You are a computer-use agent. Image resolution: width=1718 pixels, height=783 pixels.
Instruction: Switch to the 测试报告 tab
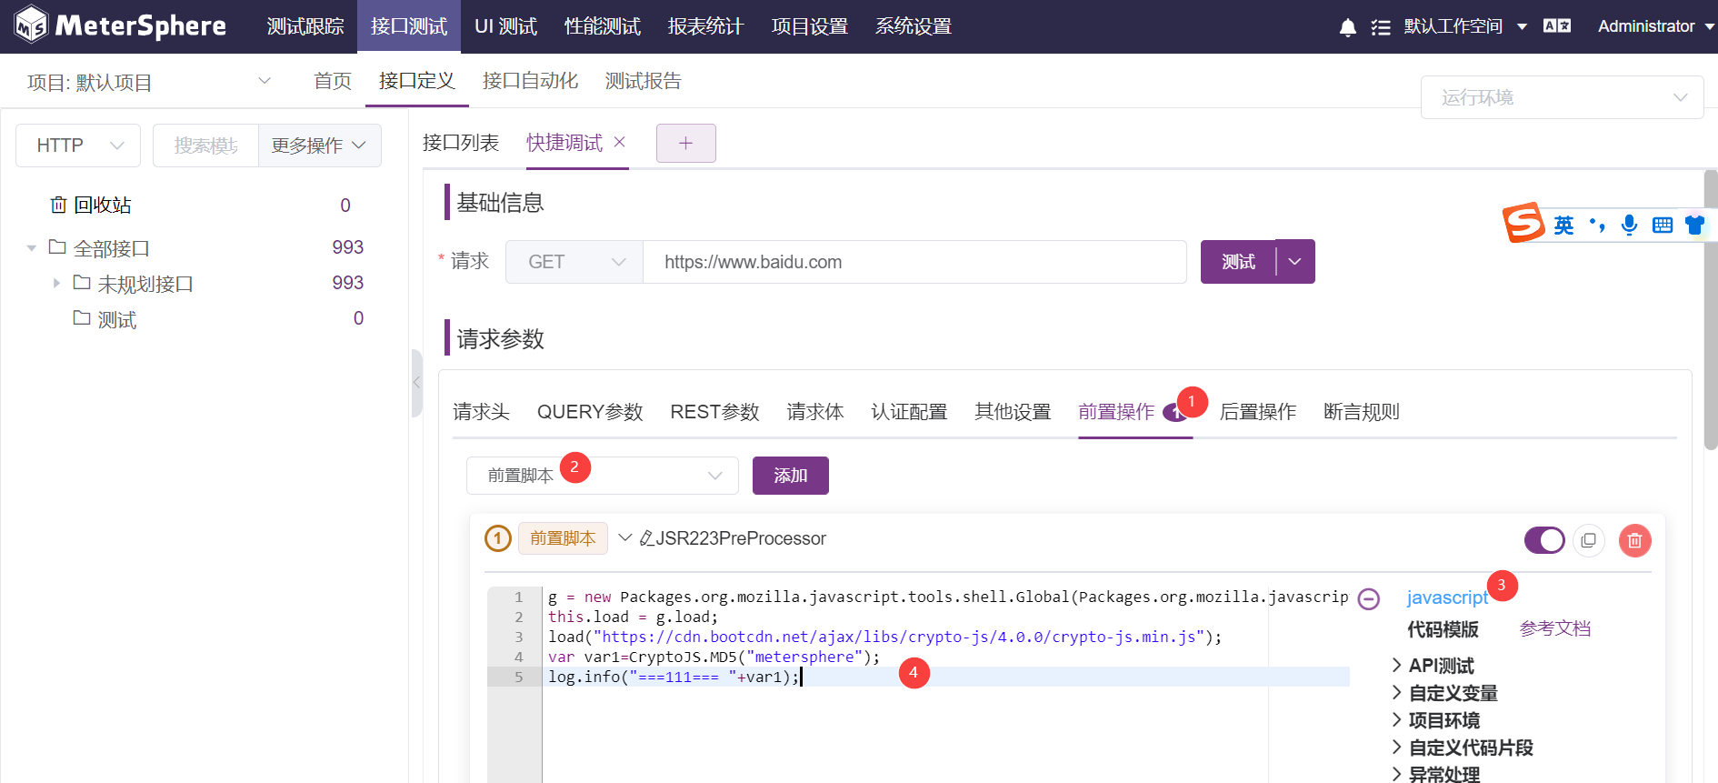coord(644,81)
